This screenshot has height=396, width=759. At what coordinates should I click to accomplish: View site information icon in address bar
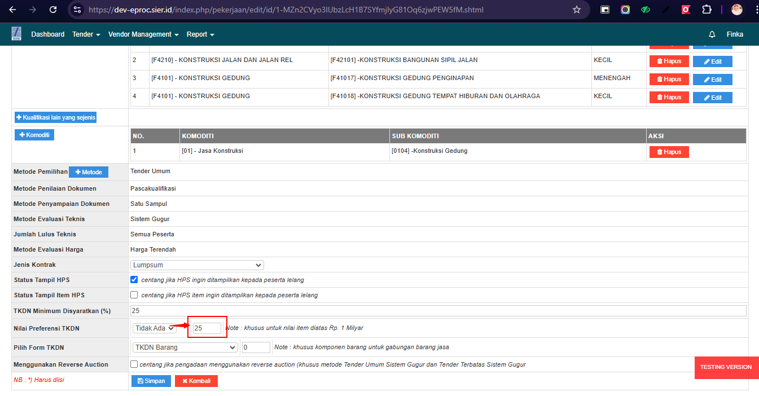tap(78, 10)
